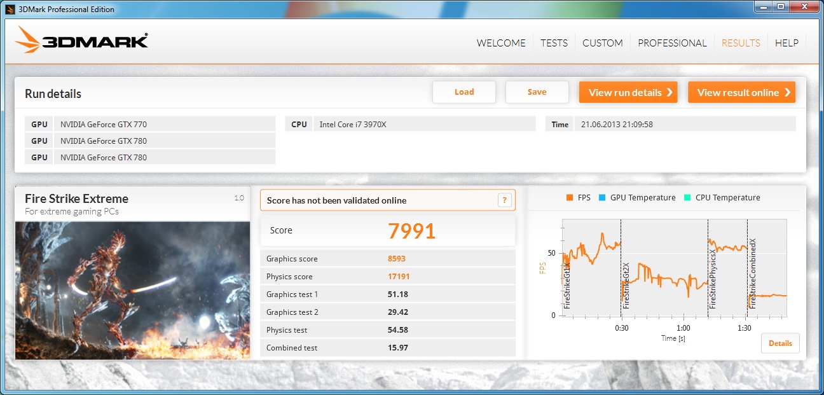This screenshot has width=824, height=395.
Task: Click the Fire Strike Extreme title
Action: [x=77, y=198]
